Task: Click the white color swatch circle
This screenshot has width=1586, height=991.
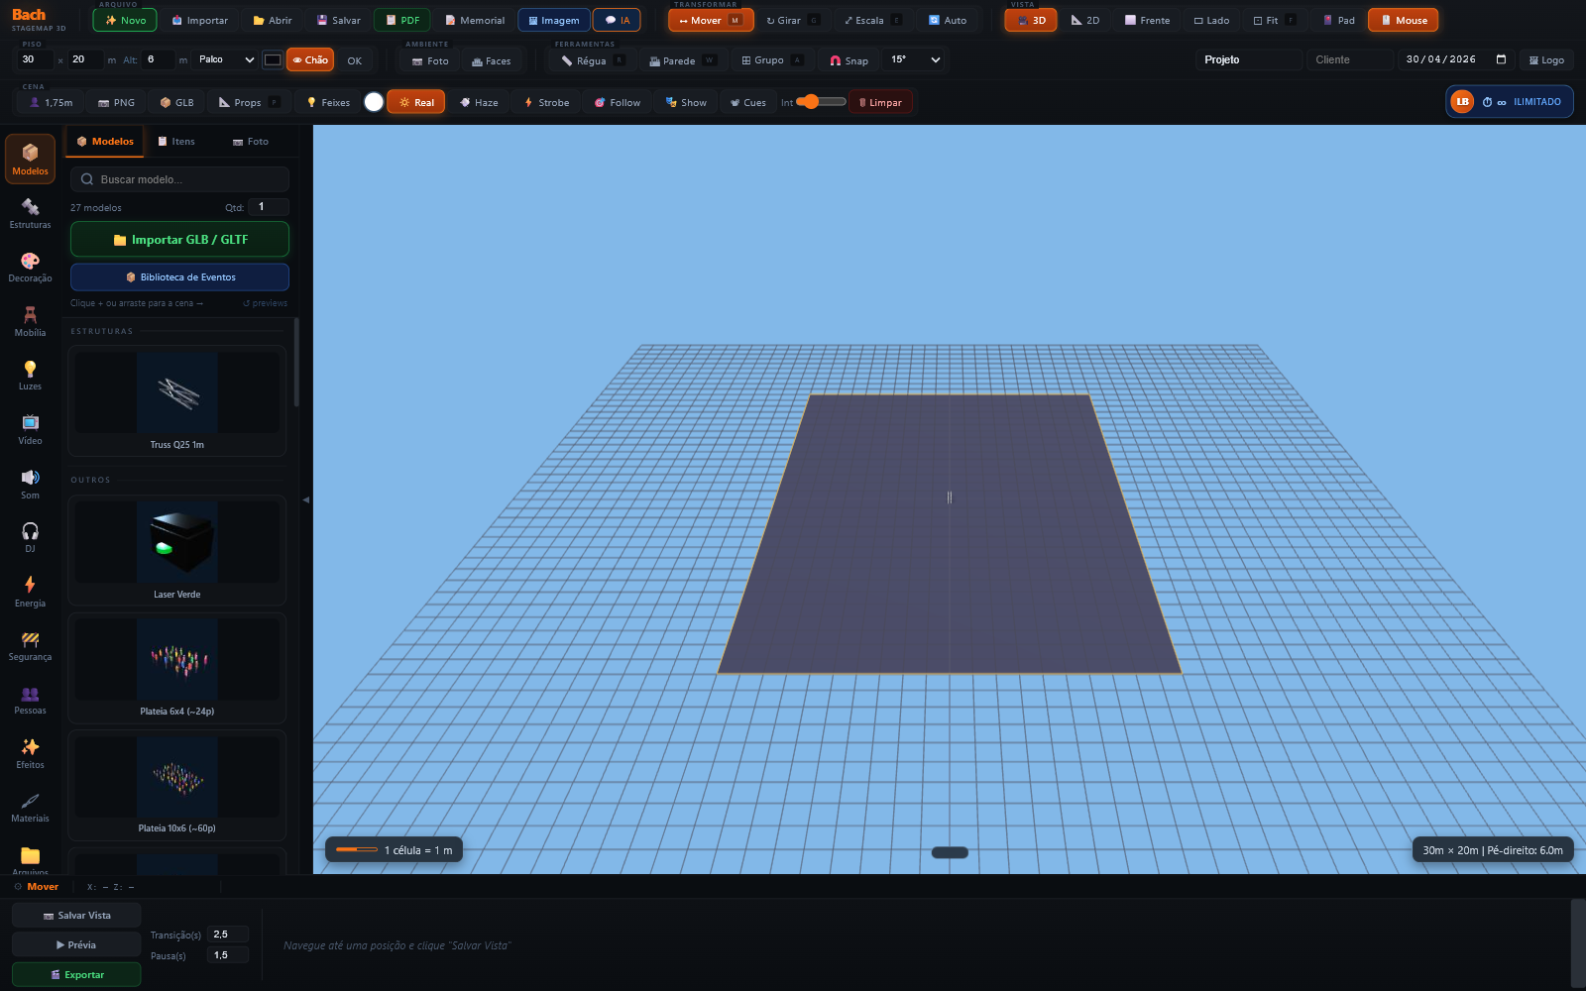Action: (x=374, y=102)
